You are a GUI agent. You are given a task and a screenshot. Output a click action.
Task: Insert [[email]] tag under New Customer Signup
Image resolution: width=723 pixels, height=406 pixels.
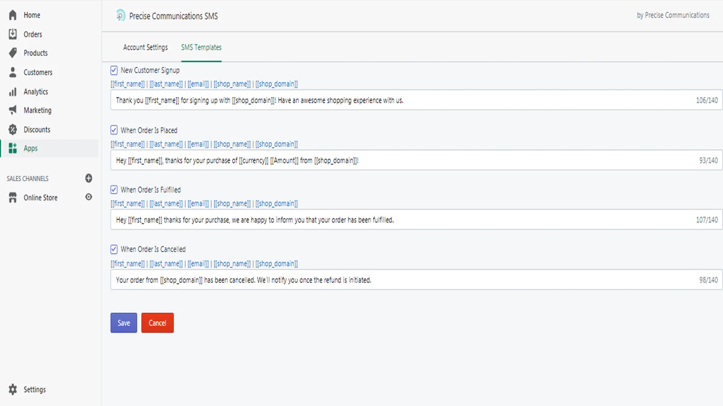tap(198, 84)
